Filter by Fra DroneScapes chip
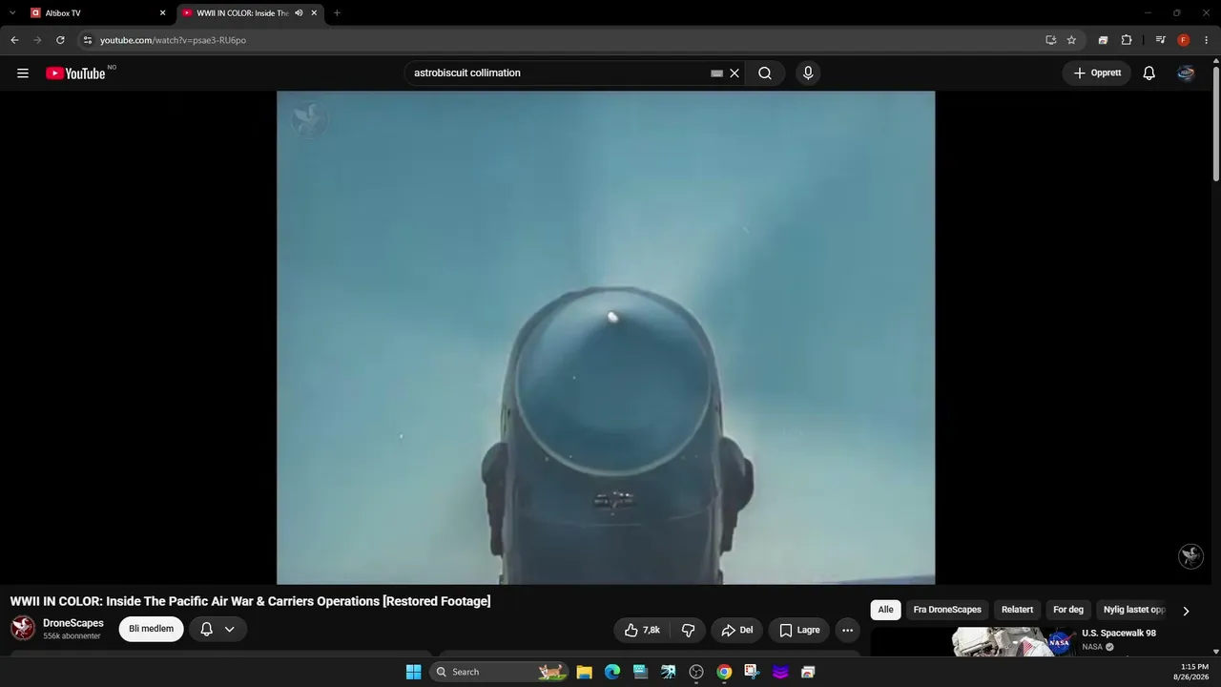1221x687 pixels. (947, 610)
